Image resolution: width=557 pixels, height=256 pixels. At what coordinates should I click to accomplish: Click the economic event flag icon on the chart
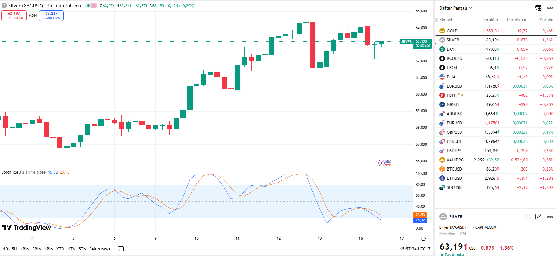tap(388, 163)
